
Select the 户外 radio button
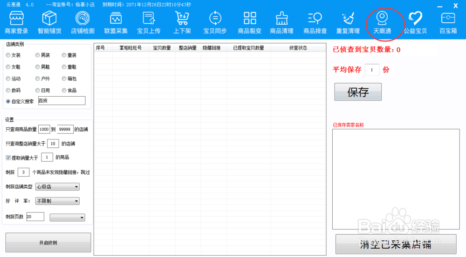point(37,79)
